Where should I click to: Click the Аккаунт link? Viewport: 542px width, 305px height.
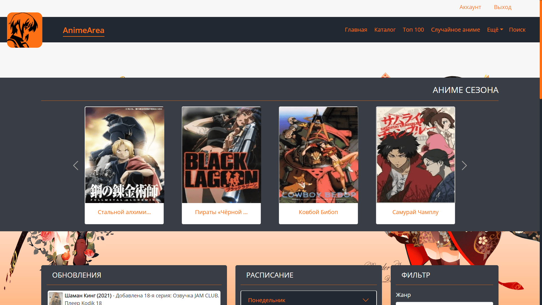pyautogui.click(x=470, y=7)
